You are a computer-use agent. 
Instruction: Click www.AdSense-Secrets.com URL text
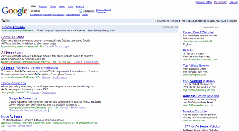pos(198,105)
